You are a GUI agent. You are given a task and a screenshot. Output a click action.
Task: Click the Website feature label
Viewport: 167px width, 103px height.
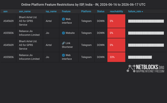(x=70, y=33)
